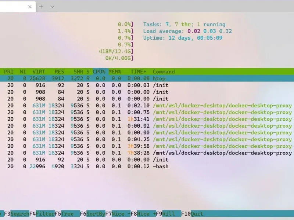Image resolution: width=294 pixels, height=220 pixels.
Task: Select the /init row with time 0:00.03
Action: click(147, 85)
